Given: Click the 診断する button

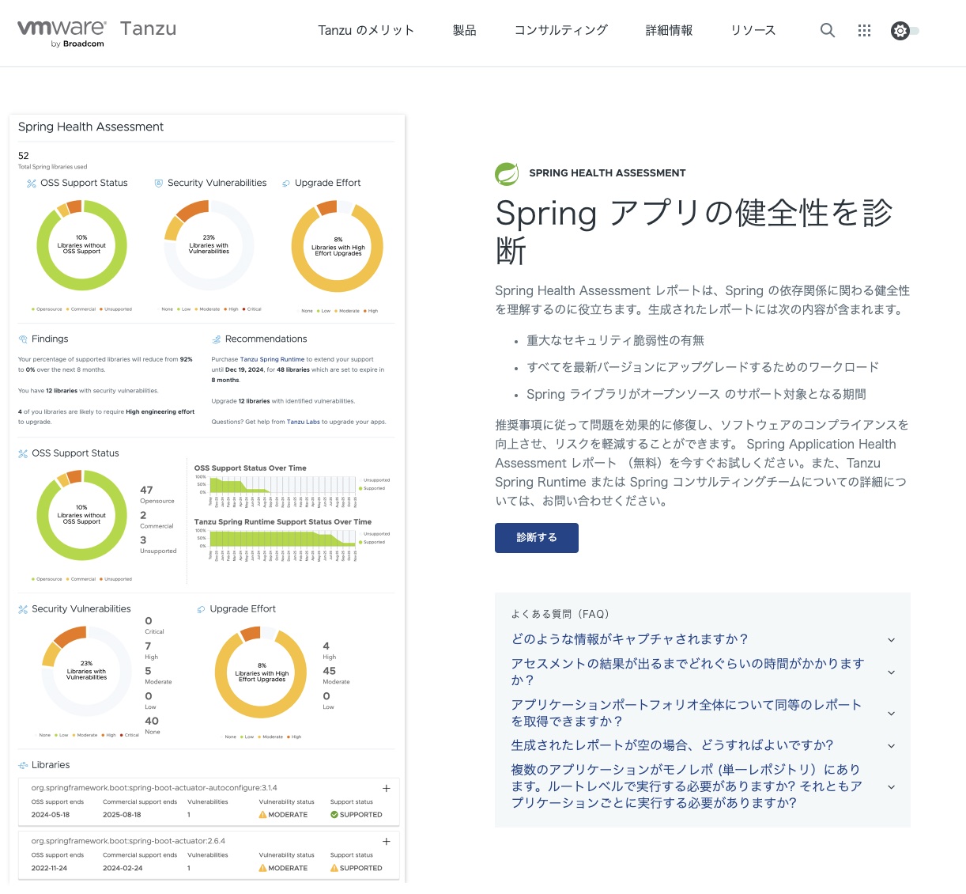Looking at the screenshot, I should pyautogui.click(x=537, y=538).
